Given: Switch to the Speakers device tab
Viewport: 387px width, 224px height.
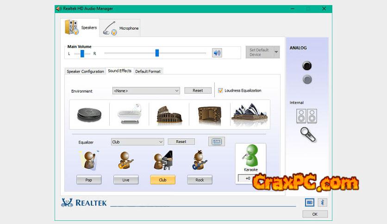Looking at the screenshot, I should [x=80, y=28].
